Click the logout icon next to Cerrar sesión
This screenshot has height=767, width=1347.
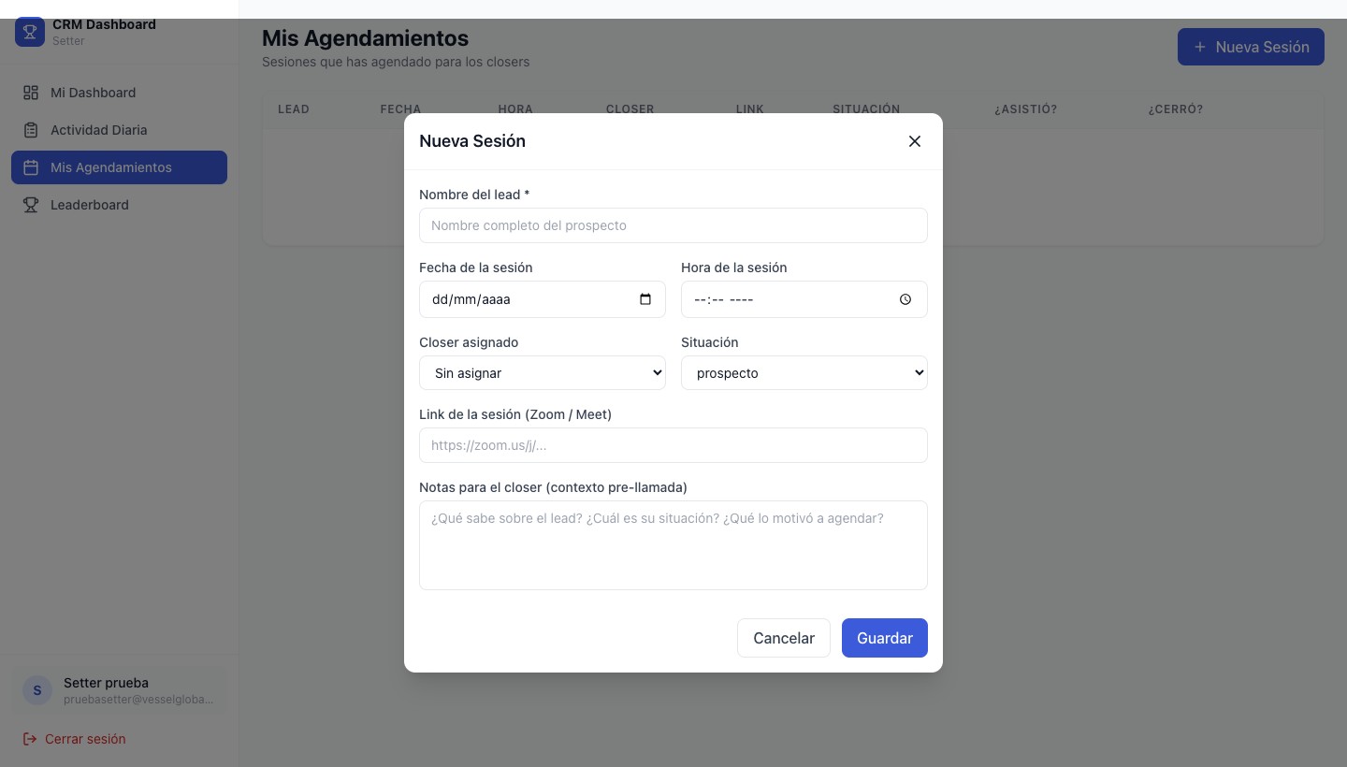(31, 739)
